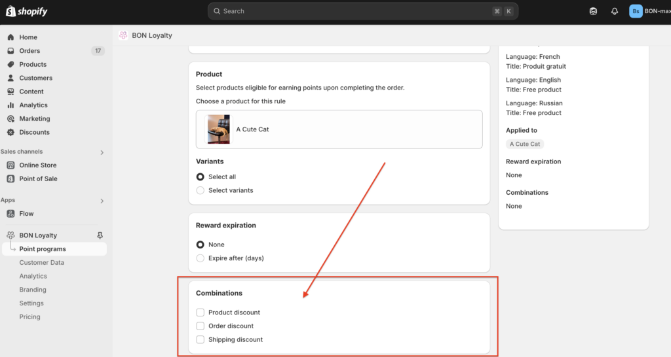This screenshot has height=357, width=671.
Task: Enable the Product discount checkbox
Action: (x=201, y=313)
